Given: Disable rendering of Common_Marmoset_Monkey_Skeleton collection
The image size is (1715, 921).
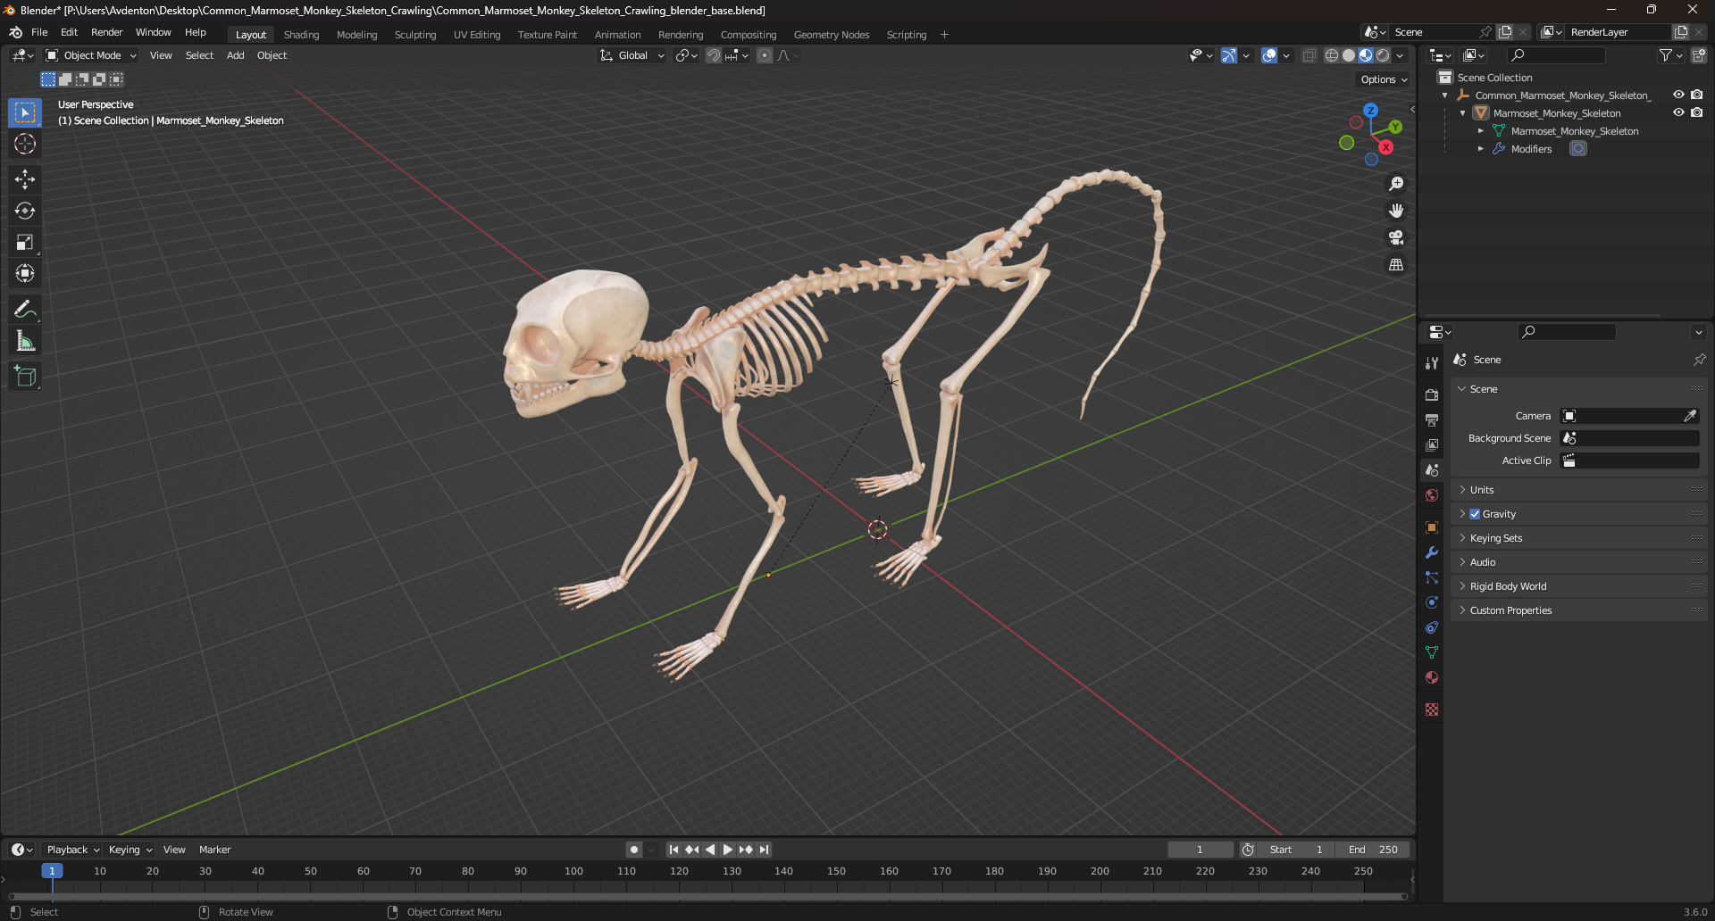Looking at the screenshot, I should click(x=1696, y=95).
